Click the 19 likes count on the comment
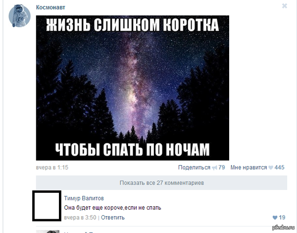The width and height of the screenshot is (297, 233). tap(282, 218)
